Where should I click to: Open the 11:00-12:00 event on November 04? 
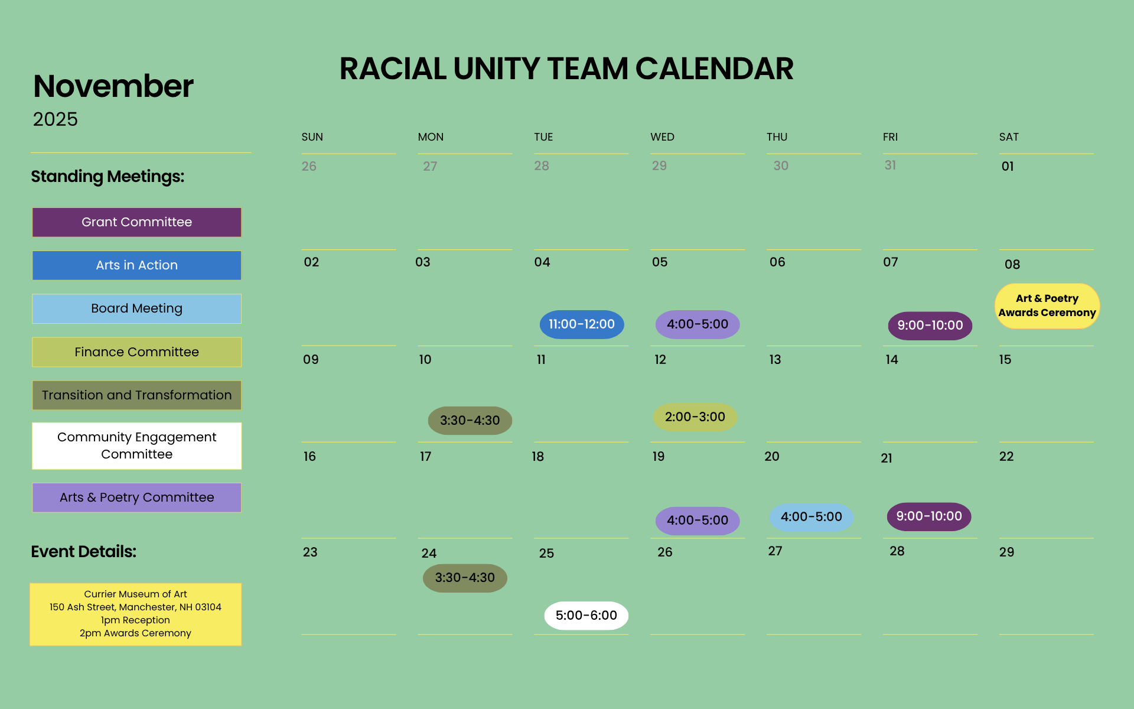(581, 324)
